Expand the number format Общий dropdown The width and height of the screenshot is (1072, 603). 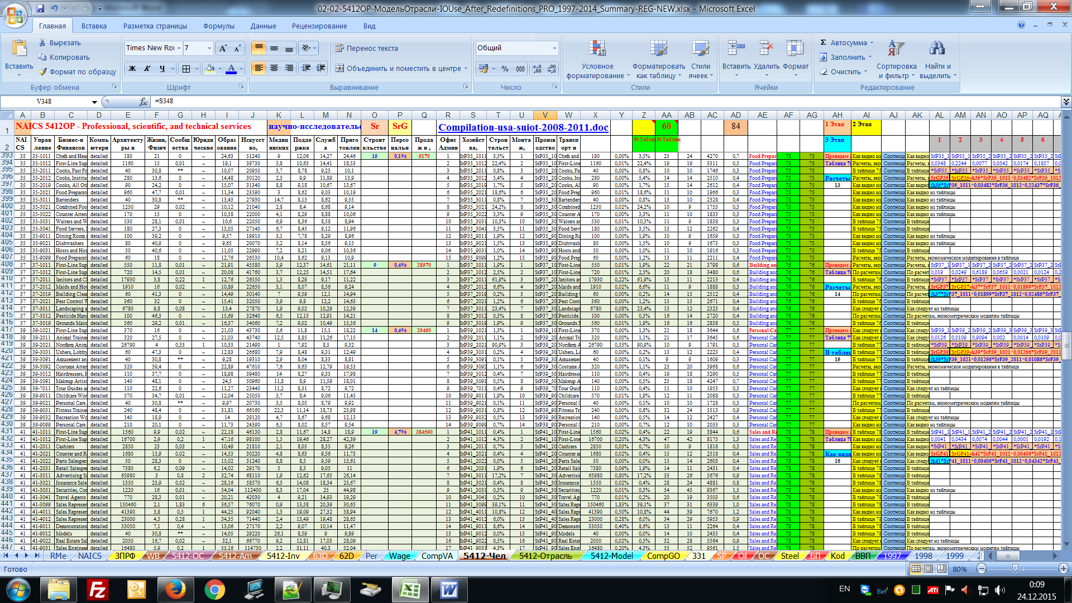[554, 48]
